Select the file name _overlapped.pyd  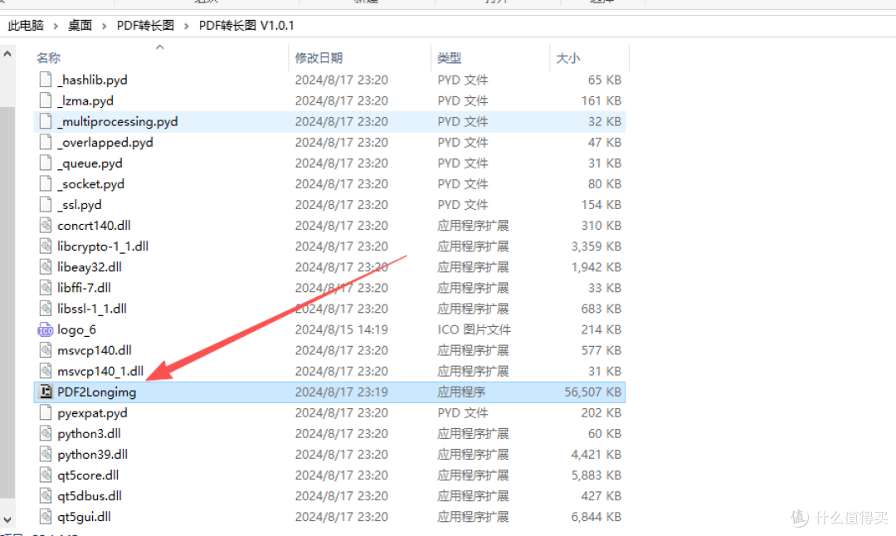105,142
